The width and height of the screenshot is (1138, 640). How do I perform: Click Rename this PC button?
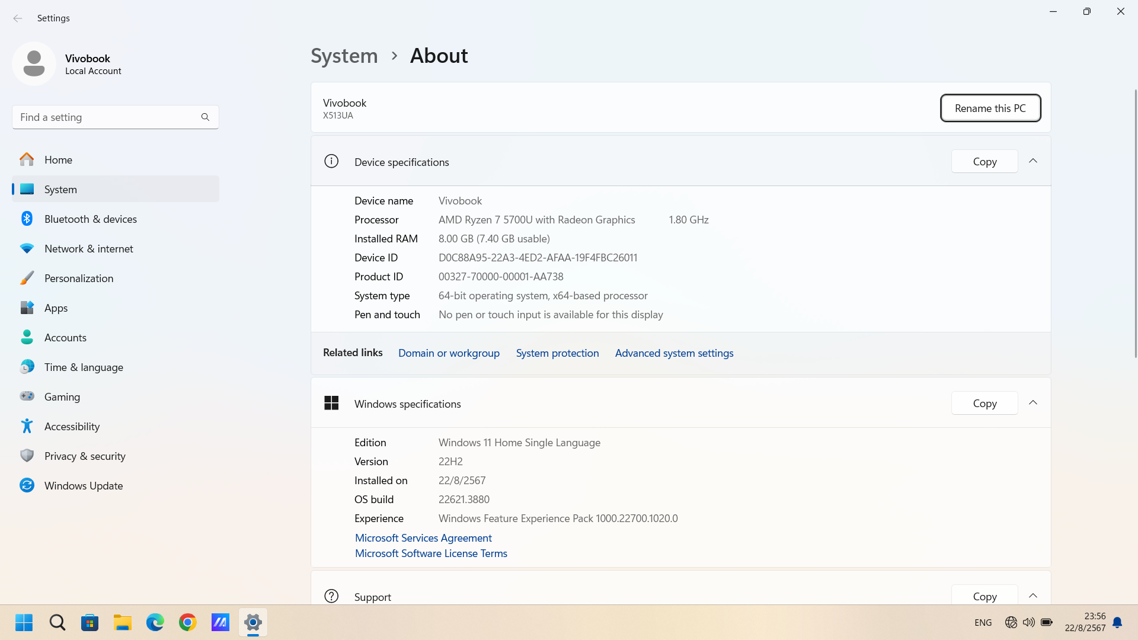990,108
